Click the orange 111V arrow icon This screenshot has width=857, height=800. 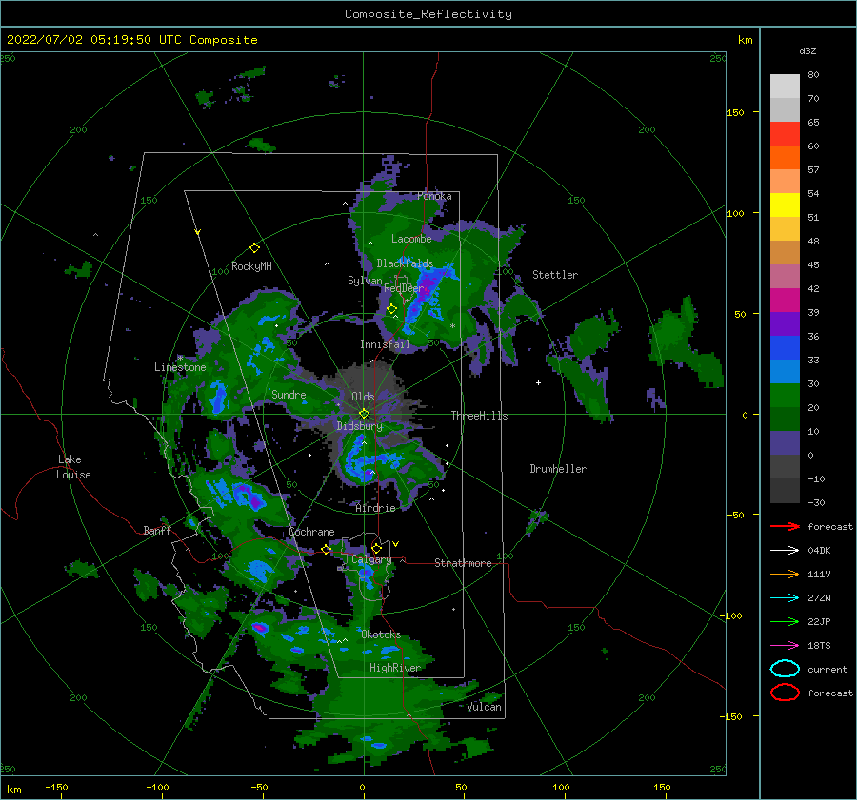[785, 574]
